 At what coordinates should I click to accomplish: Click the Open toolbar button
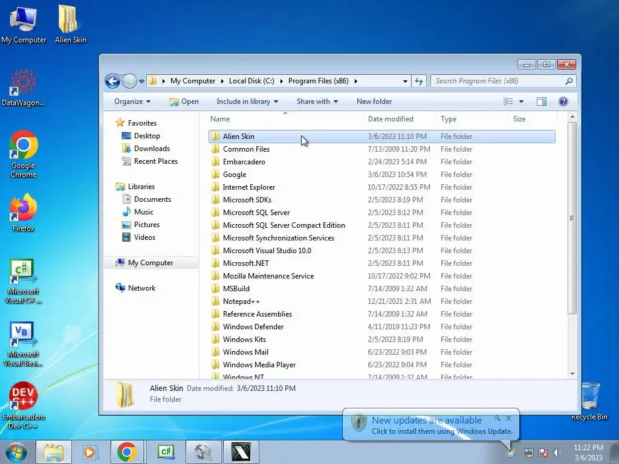[184, 101]
